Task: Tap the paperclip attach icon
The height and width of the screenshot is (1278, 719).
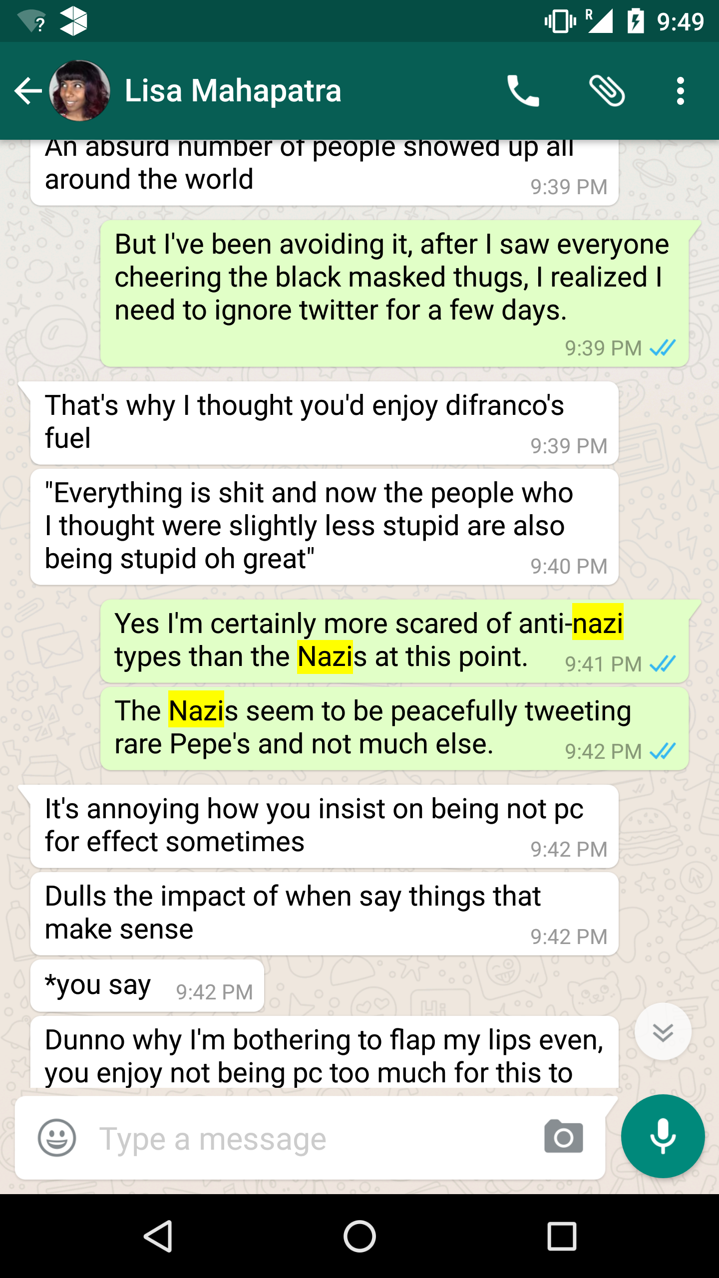Action: 607,91
